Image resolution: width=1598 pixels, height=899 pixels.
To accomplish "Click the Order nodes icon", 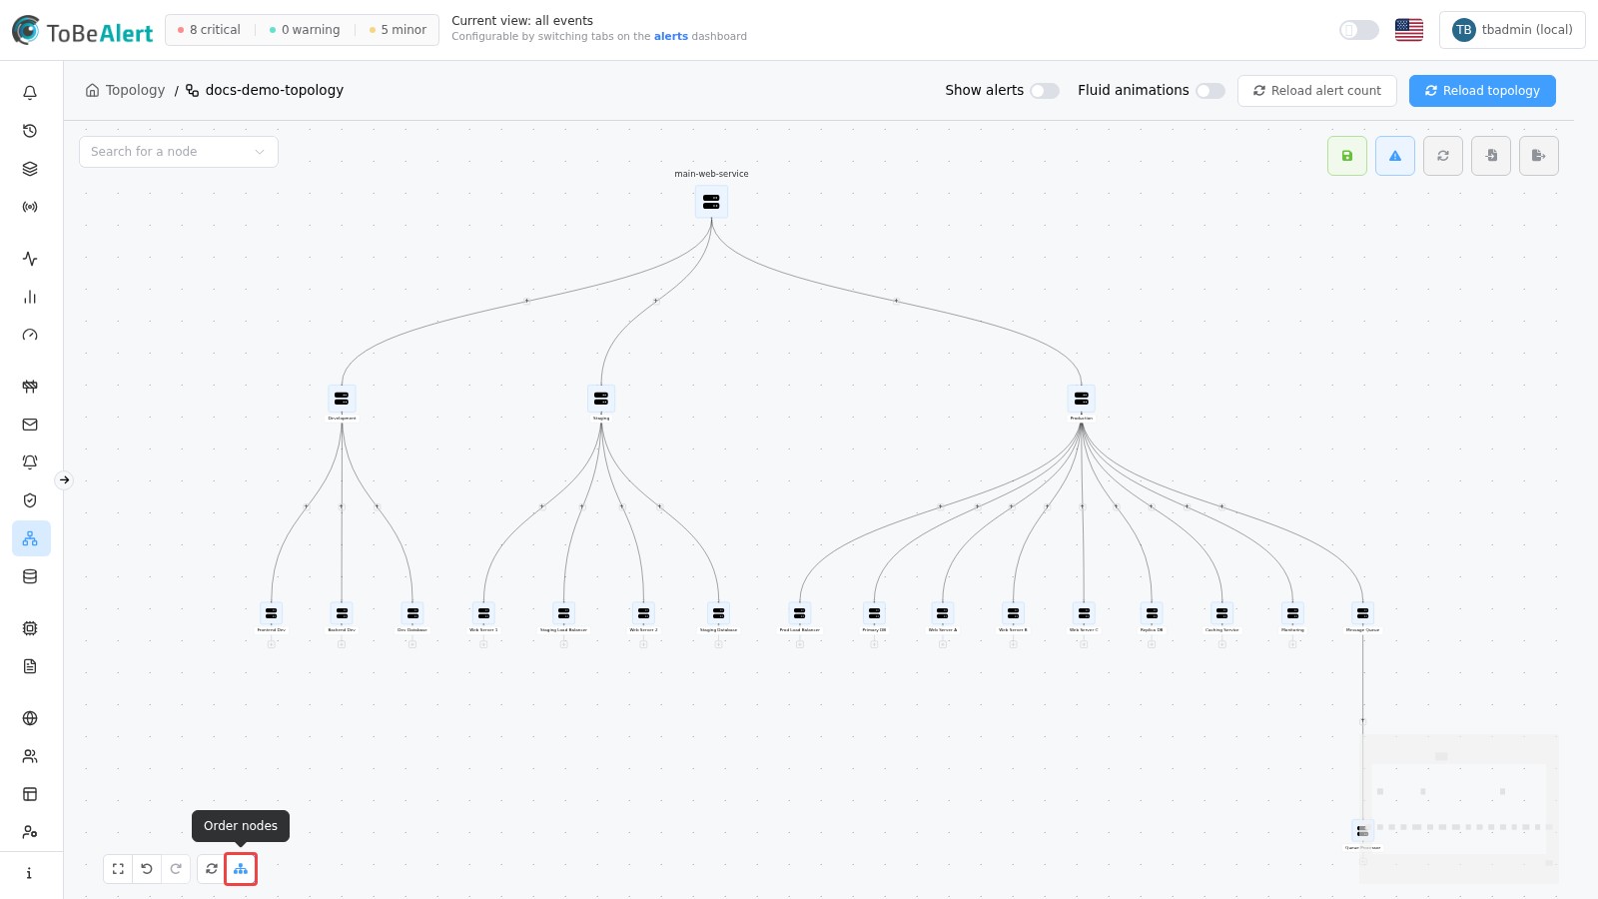I will pos(241,869).
